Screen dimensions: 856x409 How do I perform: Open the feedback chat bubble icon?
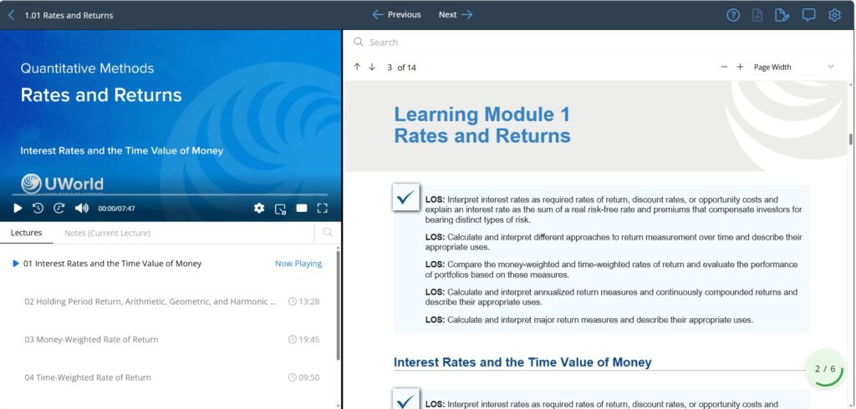tap(808, 15)
